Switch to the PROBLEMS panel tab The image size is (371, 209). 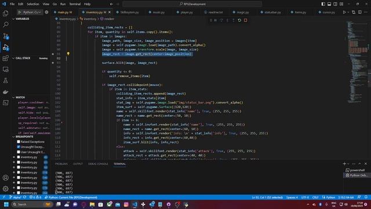[x=61, y=164]
